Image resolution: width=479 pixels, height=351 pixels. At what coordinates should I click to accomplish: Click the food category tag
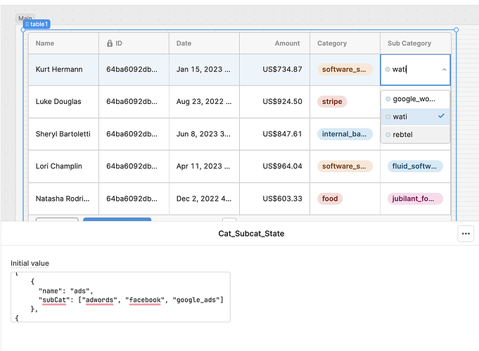pyautogui.click(x=330, y=199)
